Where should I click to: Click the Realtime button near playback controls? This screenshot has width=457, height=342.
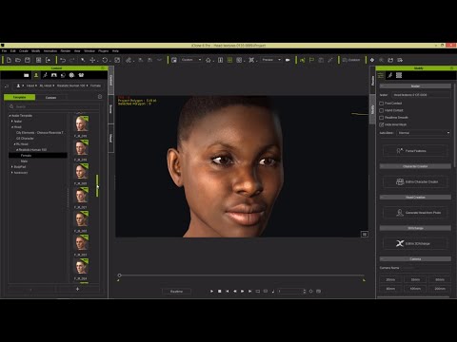(x=176, y=292)
